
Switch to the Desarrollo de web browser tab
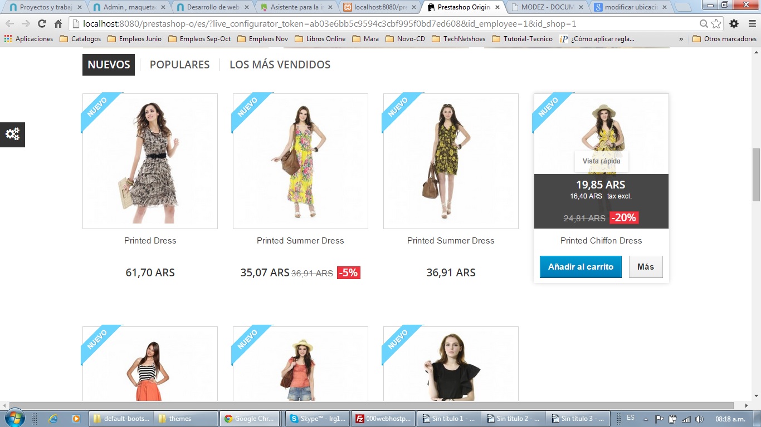point(212,8)
